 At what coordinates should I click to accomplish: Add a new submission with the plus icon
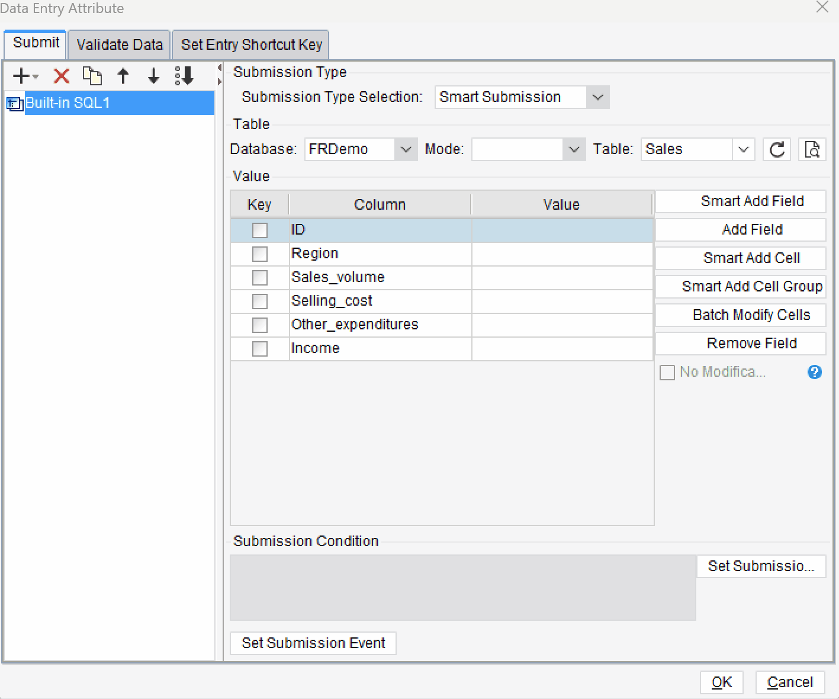tap(21, 76)
